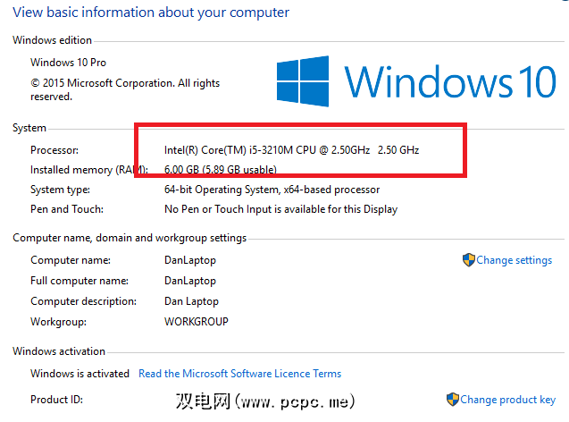Click the Windows activation section heading
This screenshot has height=422, width=569.
pyautogui.click(x=59, y=351)
